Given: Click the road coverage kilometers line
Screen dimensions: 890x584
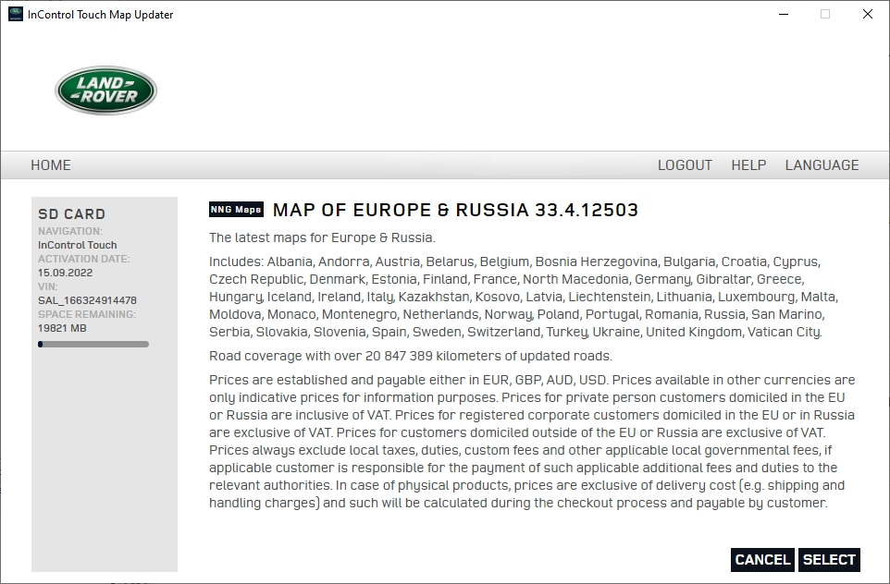Looking at the screenshot, I should 411,356.
